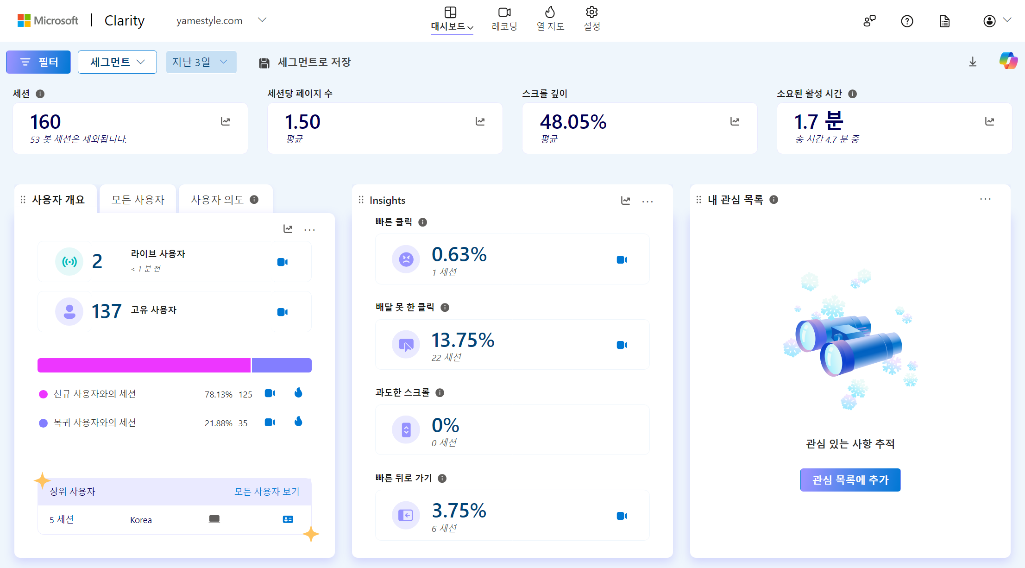Click the team sharing icon in header
This screenshot has height=568, width=1025.
tap(869, 21)
